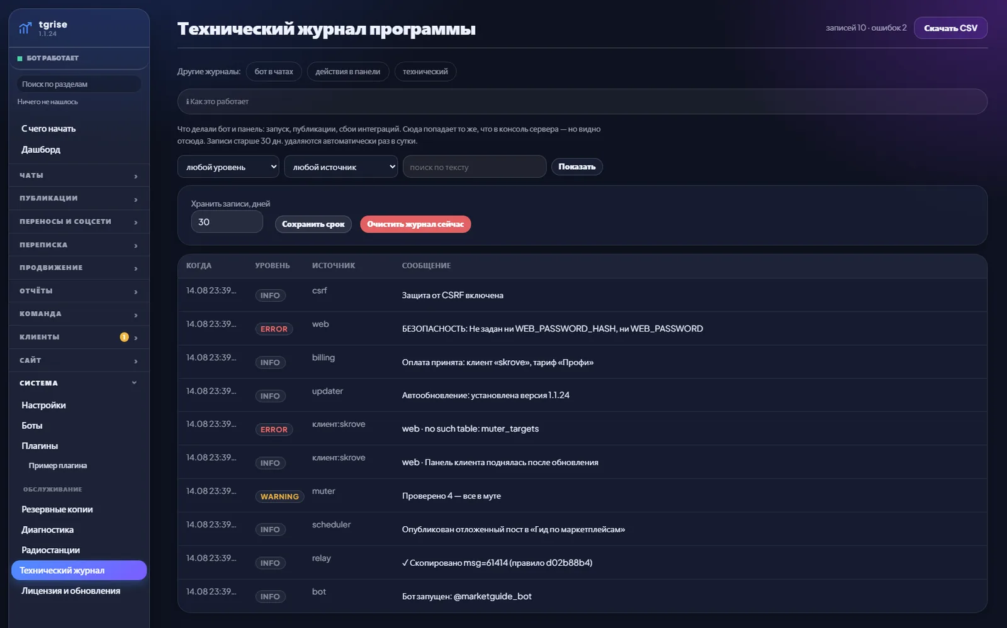Go to Боты page
This screenshot has width=1007, height=628.
[x=32, y=426]
